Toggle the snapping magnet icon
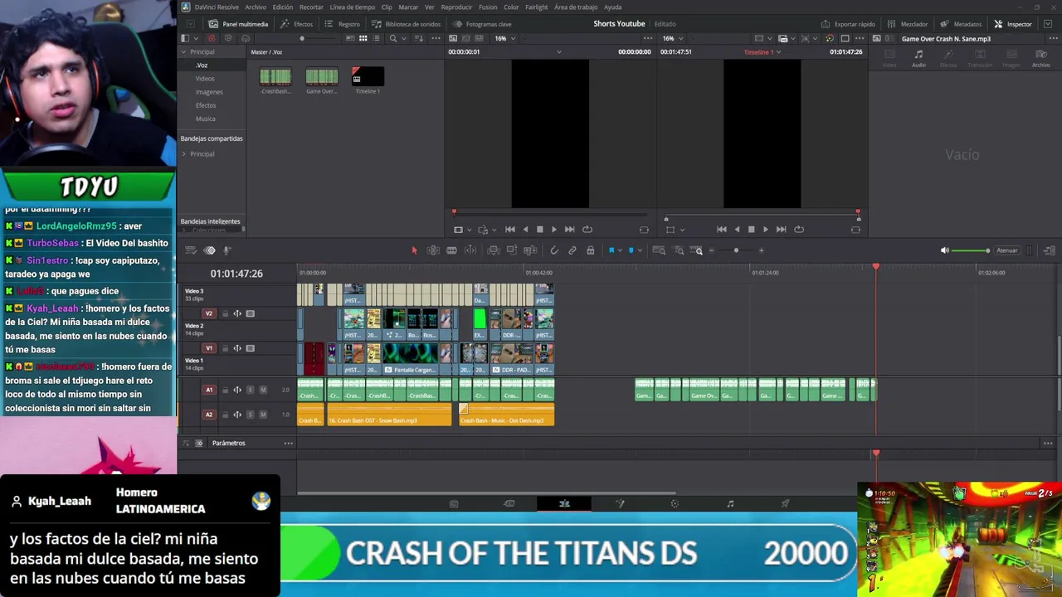Image resolution: width=1062 pixels, height=597 pixels. (554, 250)
